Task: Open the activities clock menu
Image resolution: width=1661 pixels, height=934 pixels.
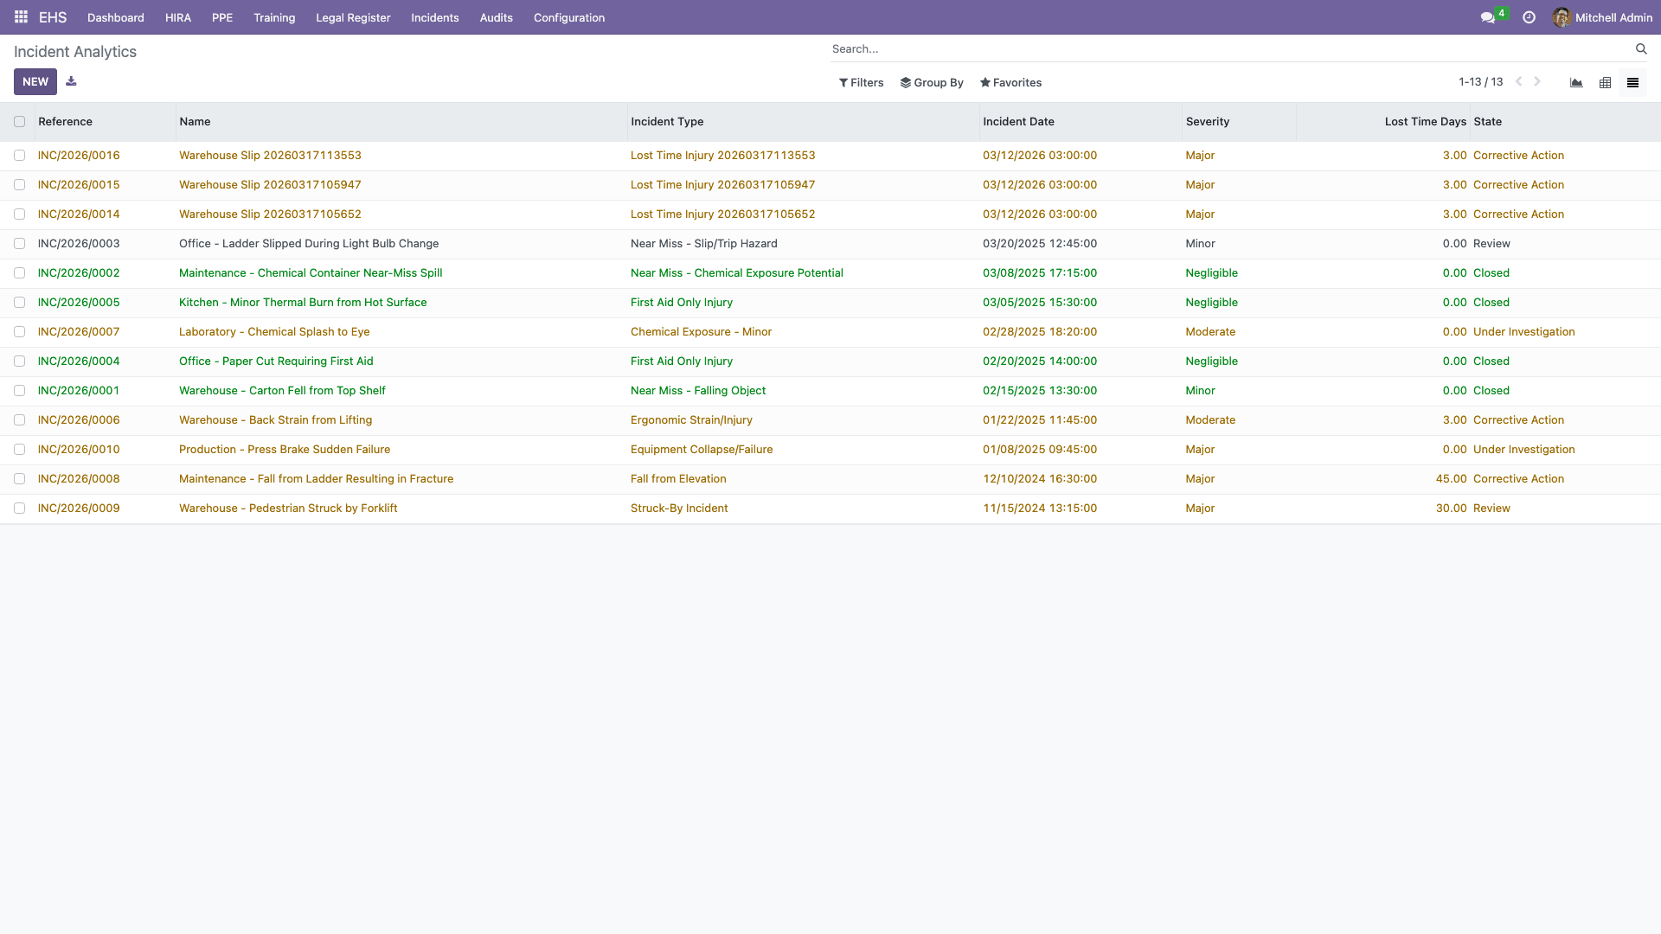Action: (1528, 16)
